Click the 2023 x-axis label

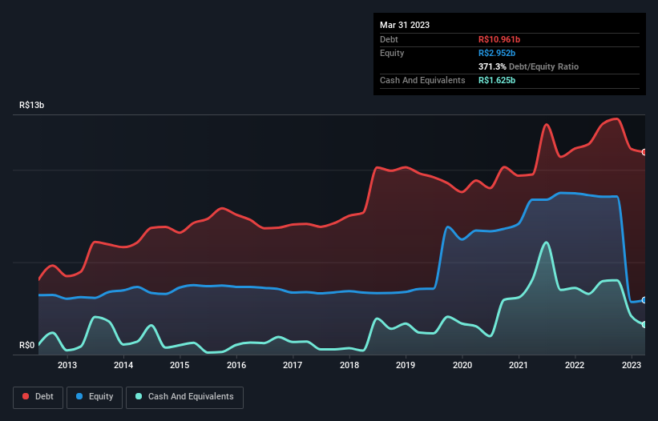(631, 365)
